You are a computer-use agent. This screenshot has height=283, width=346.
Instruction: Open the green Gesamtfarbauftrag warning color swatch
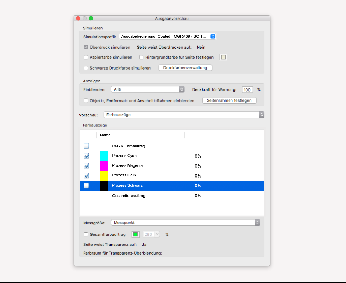tap(135, 234)
